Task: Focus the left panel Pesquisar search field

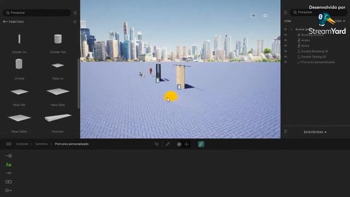Action: point(37,13)
